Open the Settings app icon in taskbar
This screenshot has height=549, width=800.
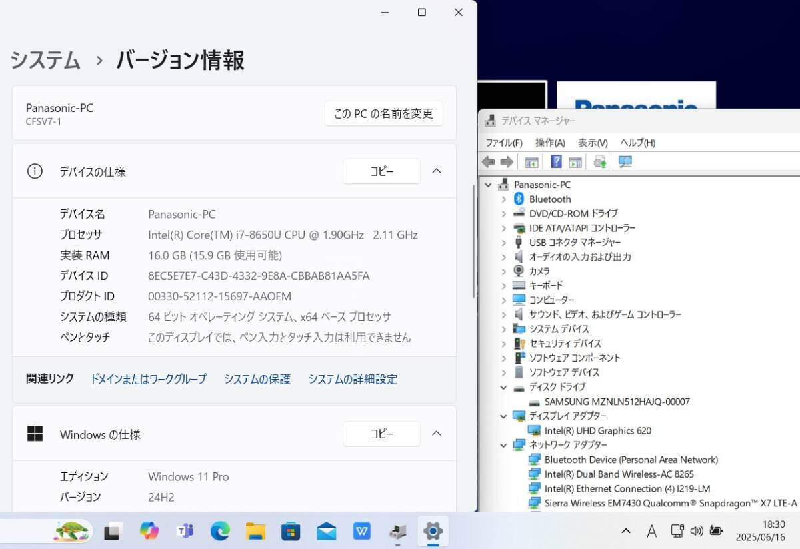coord(432,531)
